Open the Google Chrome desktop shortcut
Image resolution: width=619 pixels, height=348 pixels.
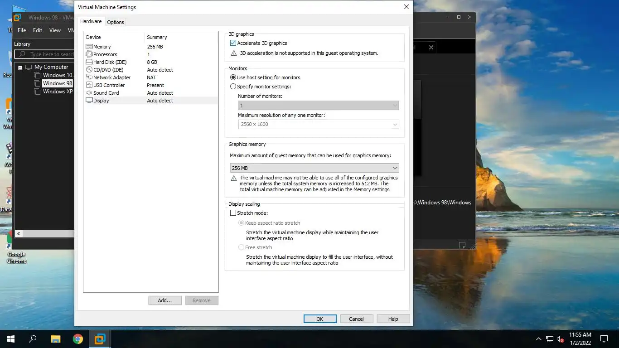click(16, 247)
